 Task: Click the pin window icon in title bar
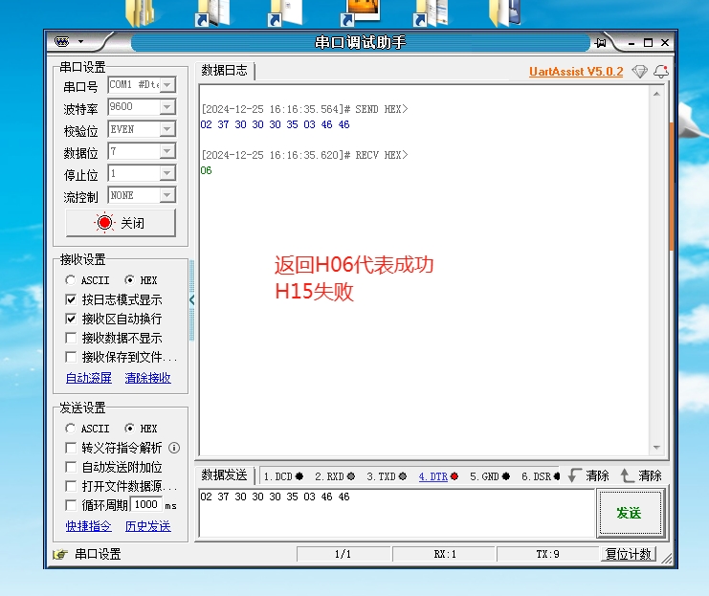click(601, 42)
